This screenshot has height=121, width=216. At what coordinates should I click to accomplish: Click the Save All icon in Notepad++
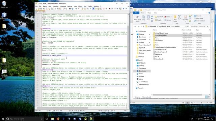(44, 9)
